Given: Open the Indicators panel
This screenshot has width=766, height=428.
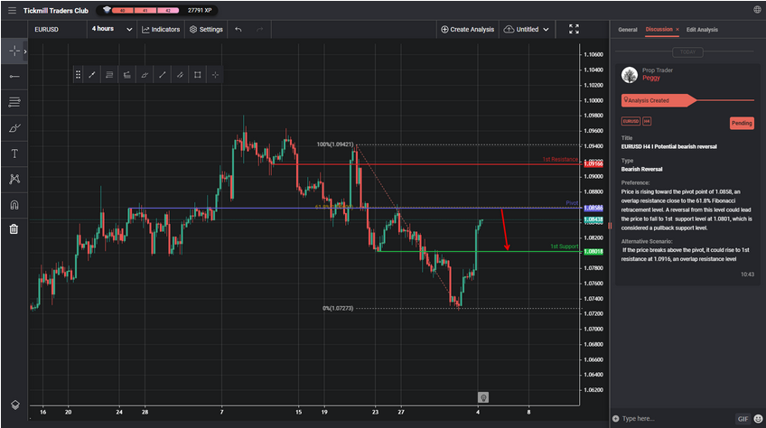Looking at the screenshot, I should [x=161, y=29].
